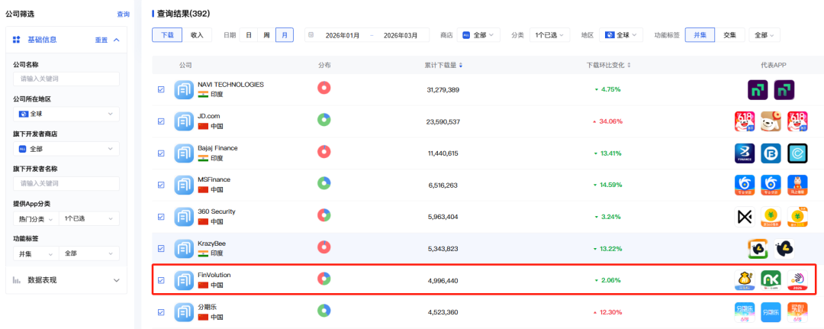
Task: Click 旗下开发者名称 keyword input field
Action: [x=66, y=183]
